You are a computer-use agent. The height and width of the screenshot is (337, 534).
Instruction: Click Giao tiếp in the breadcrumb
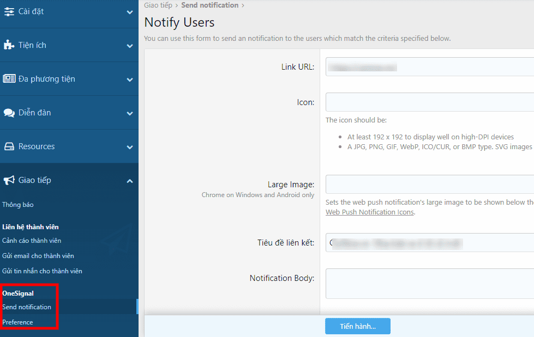pos(158,5)
